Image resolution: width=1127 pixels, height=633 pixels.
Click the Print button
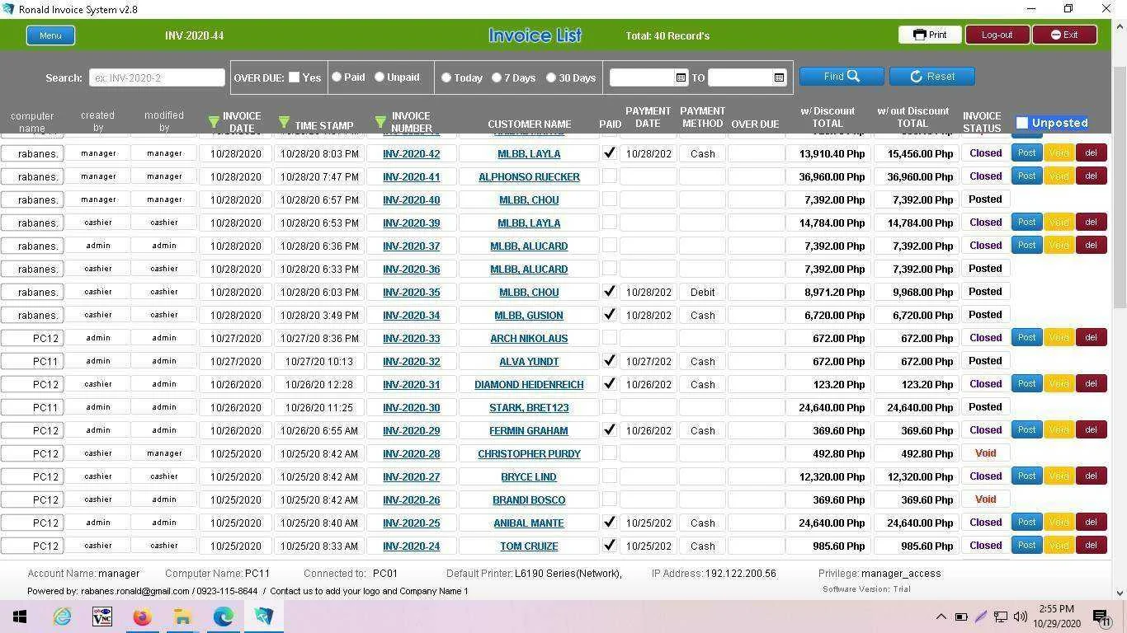click(x=930, y=35)
